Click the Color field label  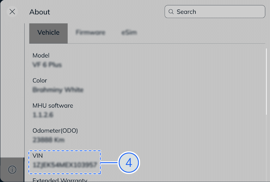point(40,81)
